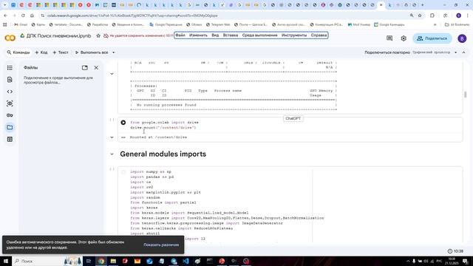Open the Chrome three-dot menu
Screen dimensions: 473x266
[468, 16]
